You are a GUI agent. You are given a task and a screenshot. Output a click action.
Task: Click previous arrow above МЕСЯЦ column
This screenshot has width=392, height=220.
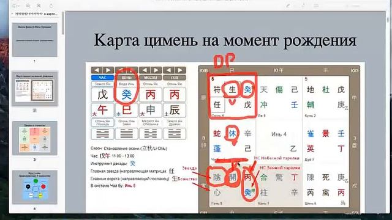pos(145,70)
